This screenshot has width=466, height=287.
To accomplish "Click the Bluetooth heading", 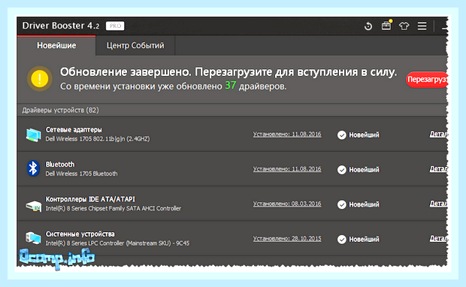I will [x=60, y=165].
